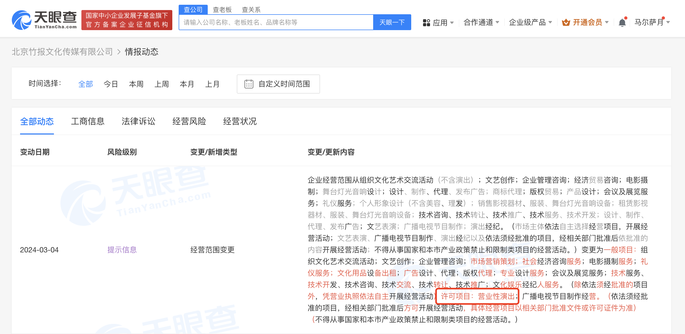685x334 pixels.
Task: Filter time by 上月
Action: pyautogui.click(x=212, y=84)
